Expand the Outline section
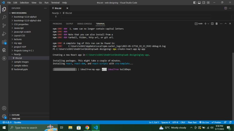Screen dimensions: 234x131 click(29, 115)
